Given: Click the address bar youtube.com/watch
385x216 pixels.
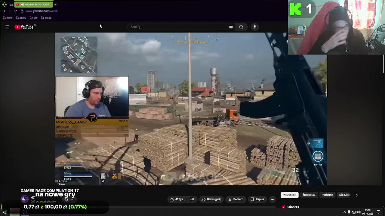Looking at the screenshot, I should (42, 11).
